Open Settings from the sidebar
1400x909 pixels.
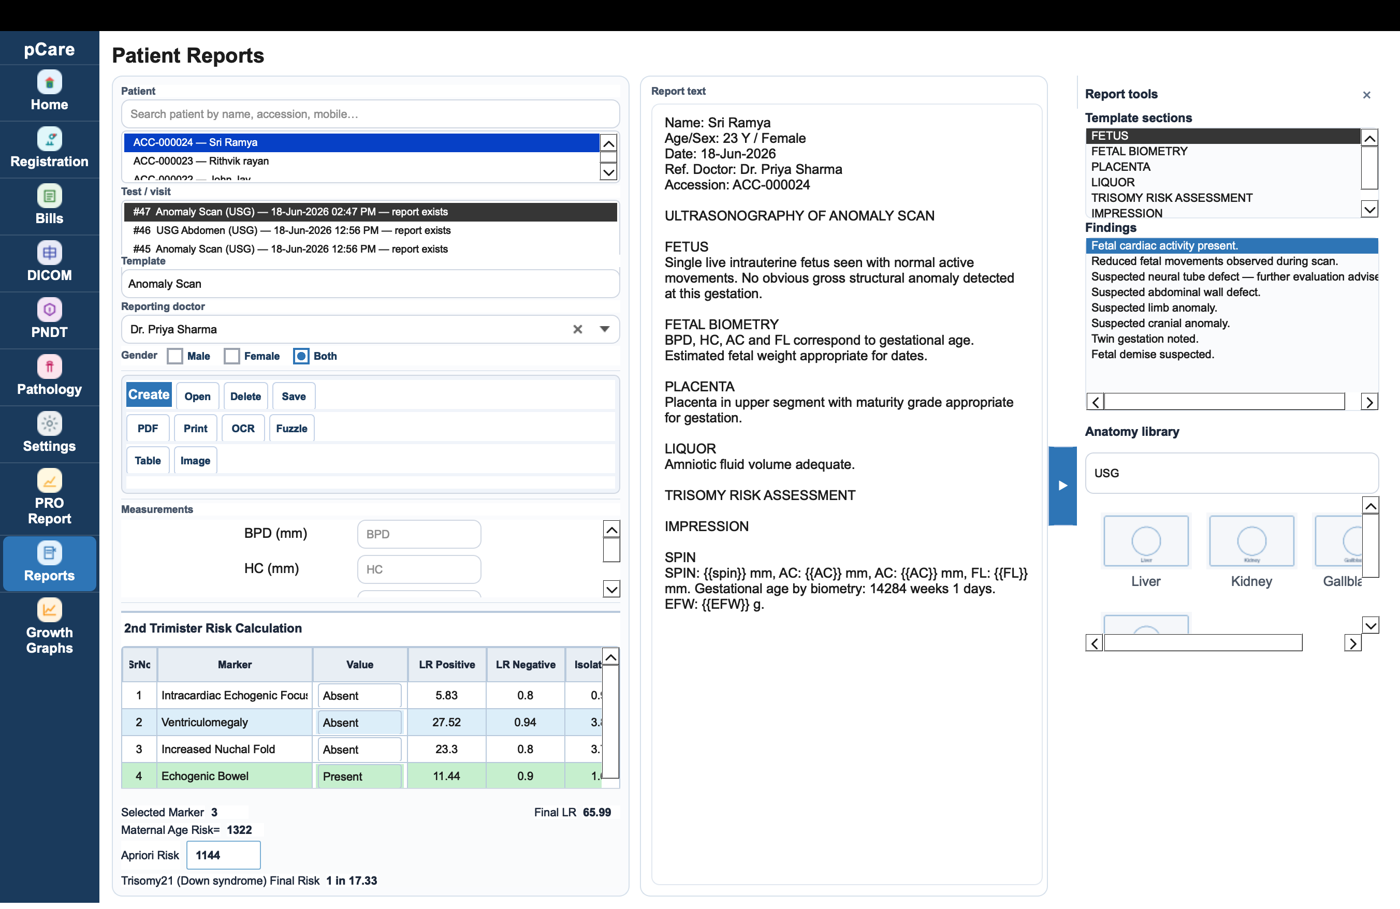coord(49,423)
